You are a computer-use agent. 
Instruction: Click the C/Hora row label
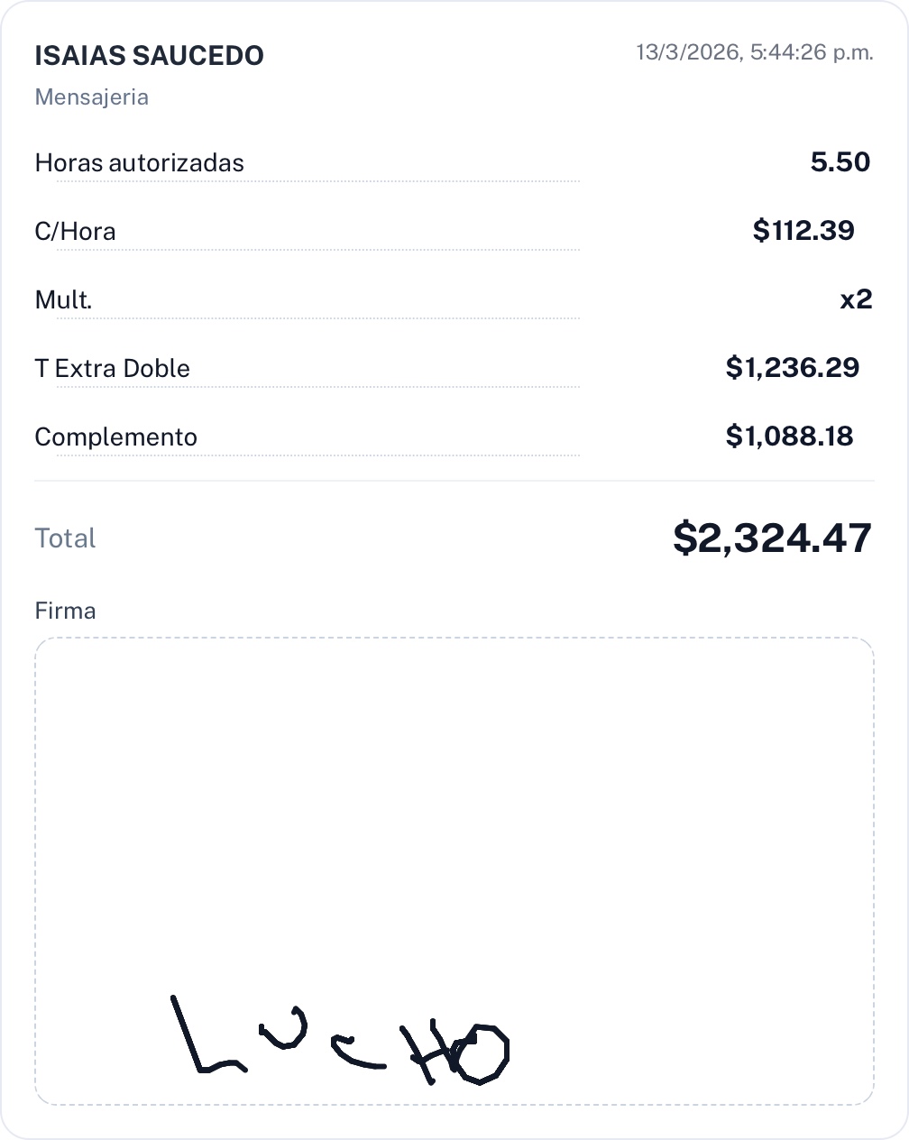tap(75, 232)
